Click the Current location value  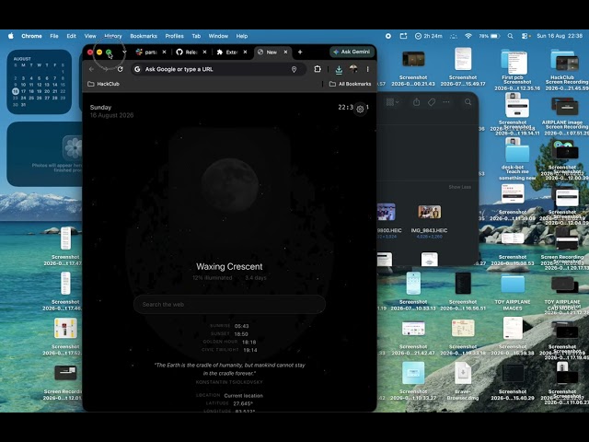[x=243, y=396]
